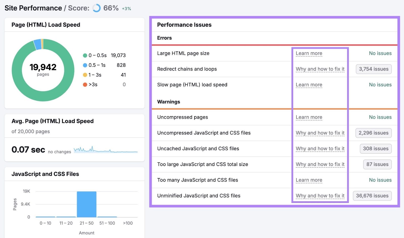Viewport: 404px width, 238px height.
Task: Click the '41' value for 1 – 3s
Action: click(x=123, y=75)
